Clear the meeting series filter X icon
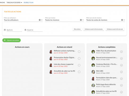 [122, 20]
